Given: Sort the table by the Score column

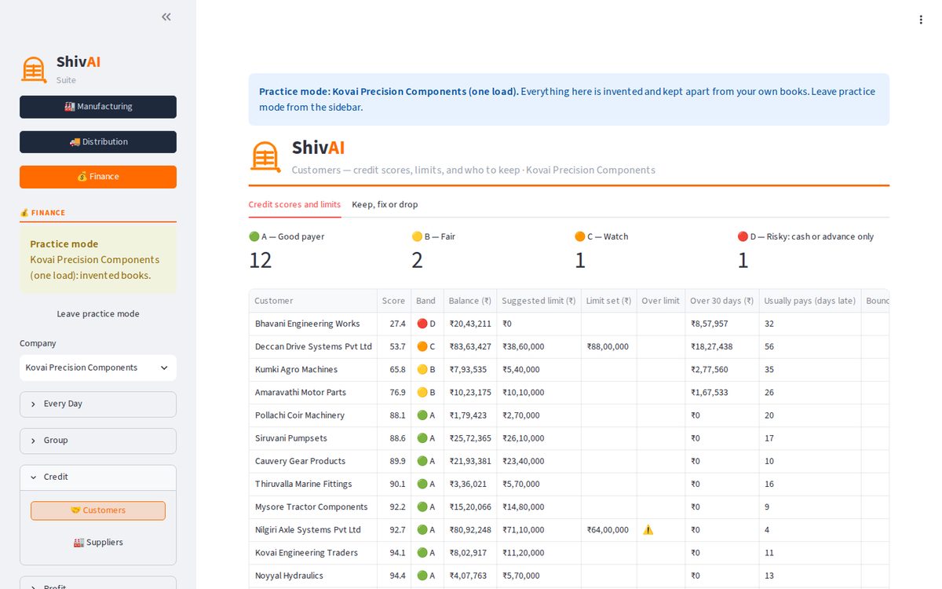Looking at the screenshot, I should [394, 301].
